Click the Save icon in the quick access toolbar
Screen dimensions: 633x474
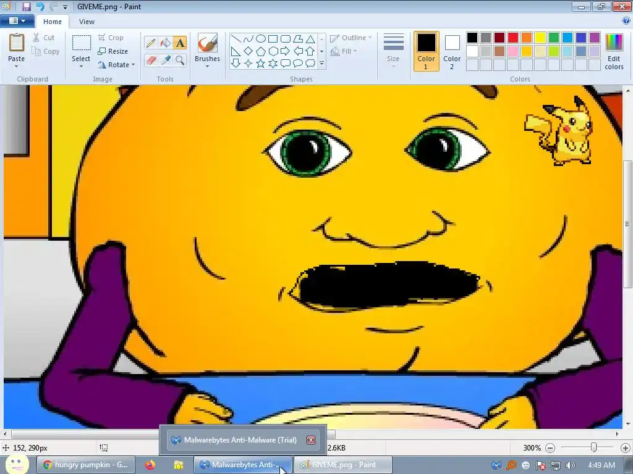pos(26,6)
